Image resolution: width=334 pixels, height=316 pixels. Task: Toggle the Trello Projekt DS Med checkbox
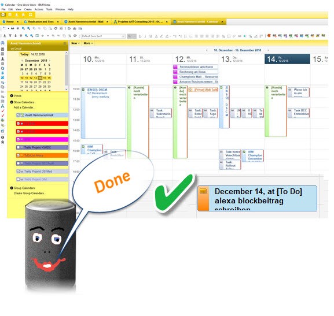(x=19, y=171)
